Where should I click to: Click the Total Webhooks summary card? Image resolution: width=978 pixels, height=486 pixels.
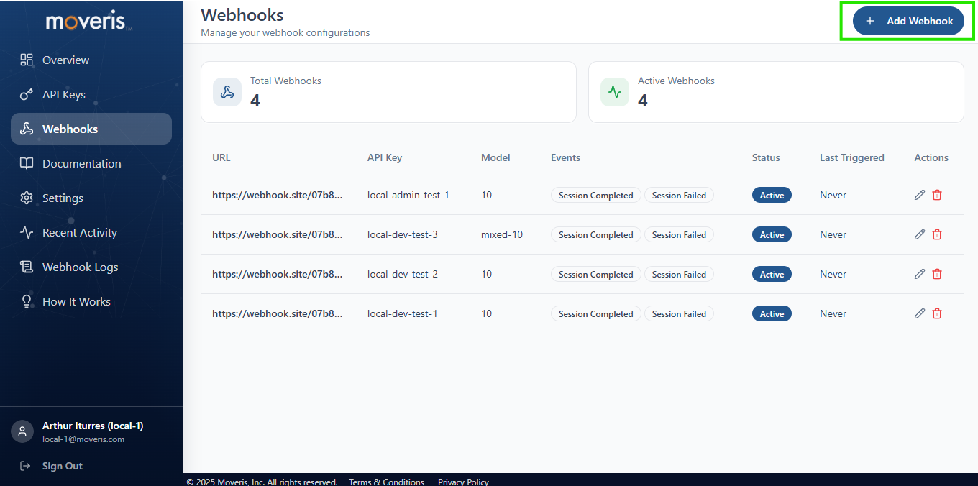click(x=388, y=92)
